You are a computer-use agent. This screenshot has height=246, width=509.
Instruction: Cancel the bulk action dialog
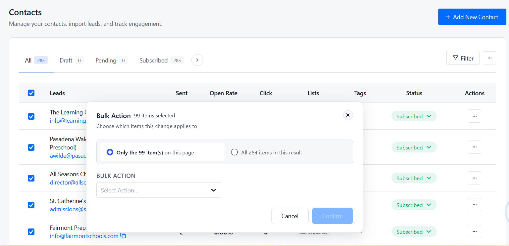coord(290,216)
